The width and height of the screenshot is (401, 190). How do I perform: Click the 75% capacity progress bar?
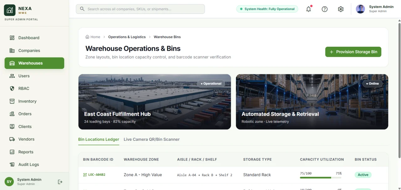coord(321,178)
